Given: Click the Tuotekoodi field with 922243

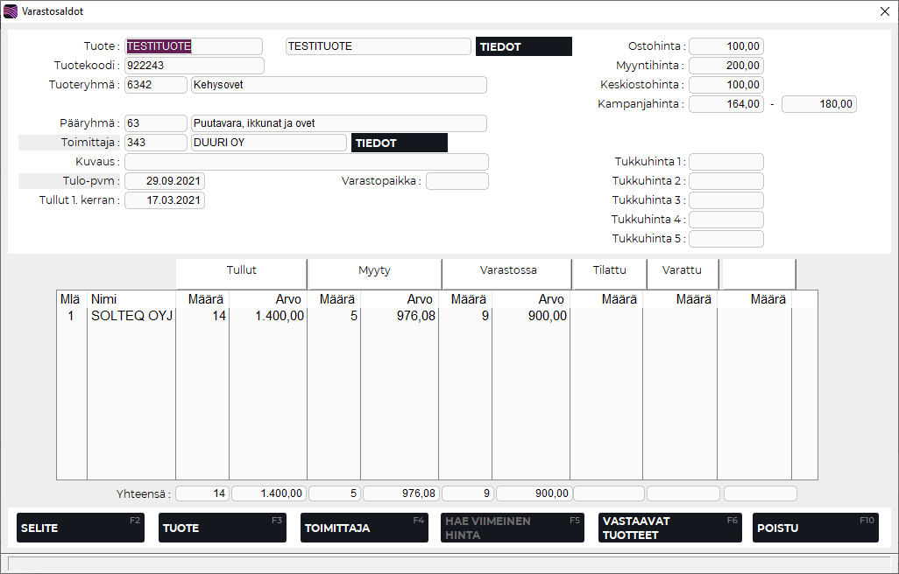Looking at the screenshot, I should click(x=194, y=66).
